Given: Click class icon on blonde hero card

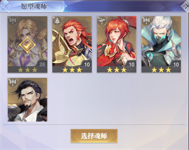Looking at the screenshot, I should pyautogui.click(x=13, y=21).
